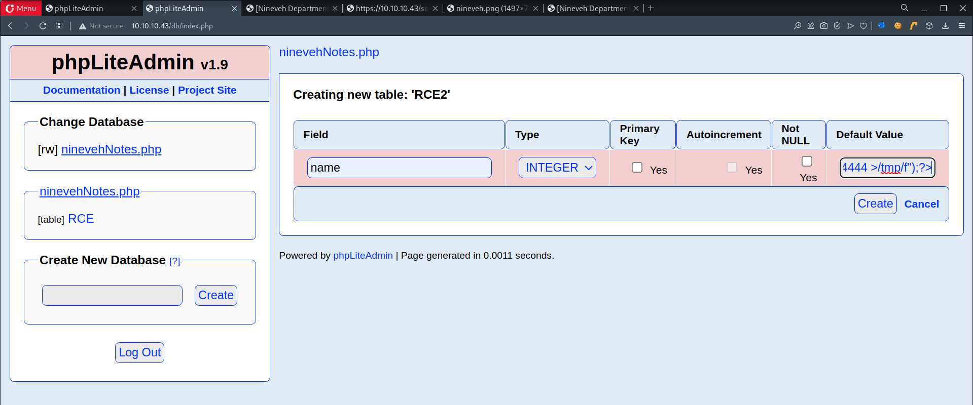Click the Field column header
This screenshot has width=973, height=405.
pos(399,135)
